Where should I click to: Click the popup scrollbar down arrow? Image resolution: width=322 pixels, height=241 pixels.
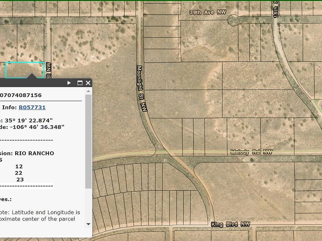[x=89, y=224]
